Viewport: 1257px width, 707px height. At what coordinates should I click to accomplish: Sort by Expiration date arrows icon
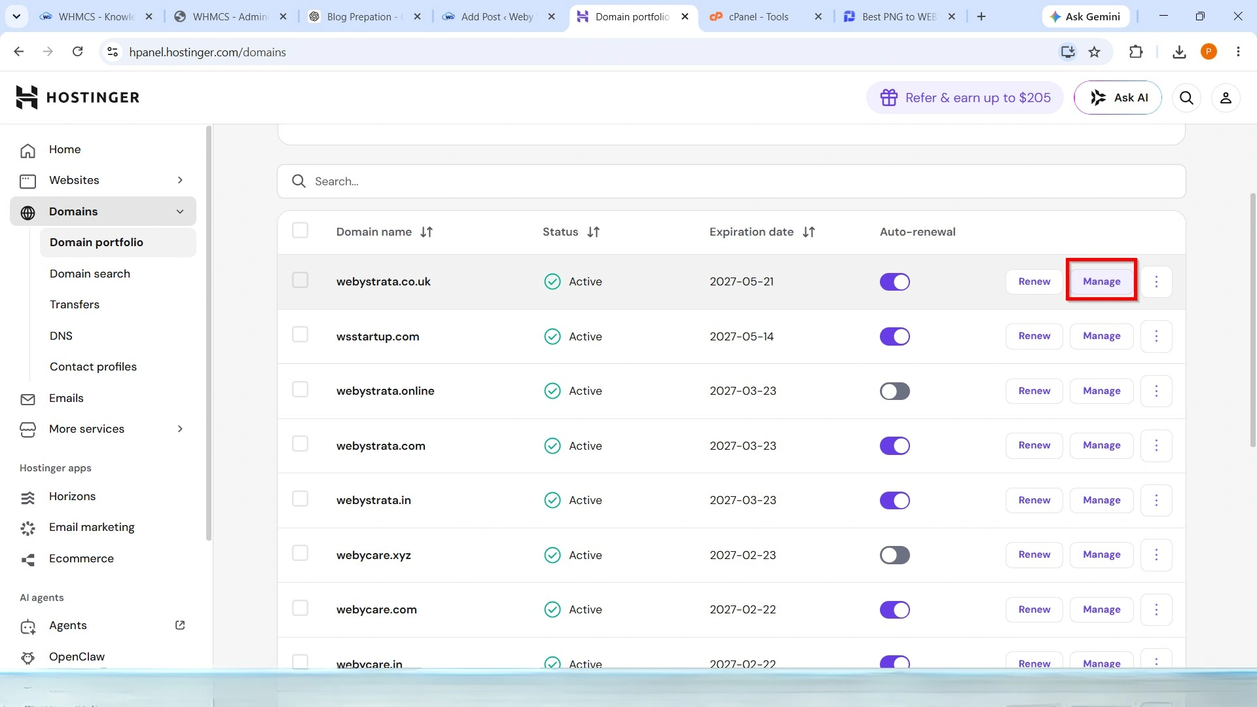click(809, 232)
